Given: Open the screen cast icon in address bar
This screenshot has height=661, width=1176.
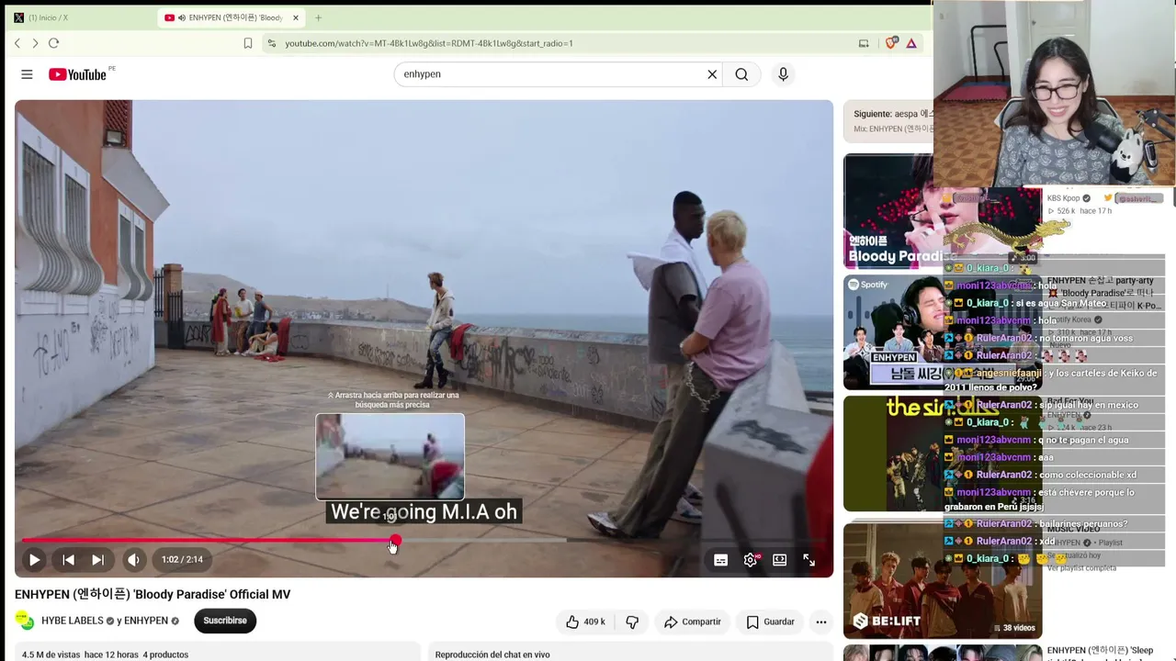Looking at the screenshot, I should pos(864,43).
